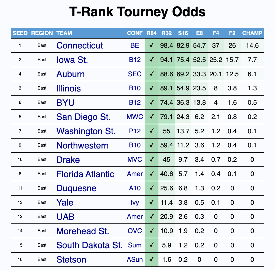Sort by the CHAMP column header
This screenshot has height=270, width=275.
click(x=252, y=33)
